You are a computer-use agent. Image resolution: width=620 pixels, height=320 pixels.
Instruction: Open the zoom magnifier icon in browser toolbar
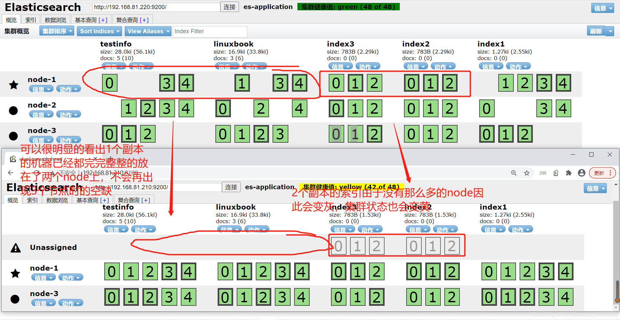[514, 173]
